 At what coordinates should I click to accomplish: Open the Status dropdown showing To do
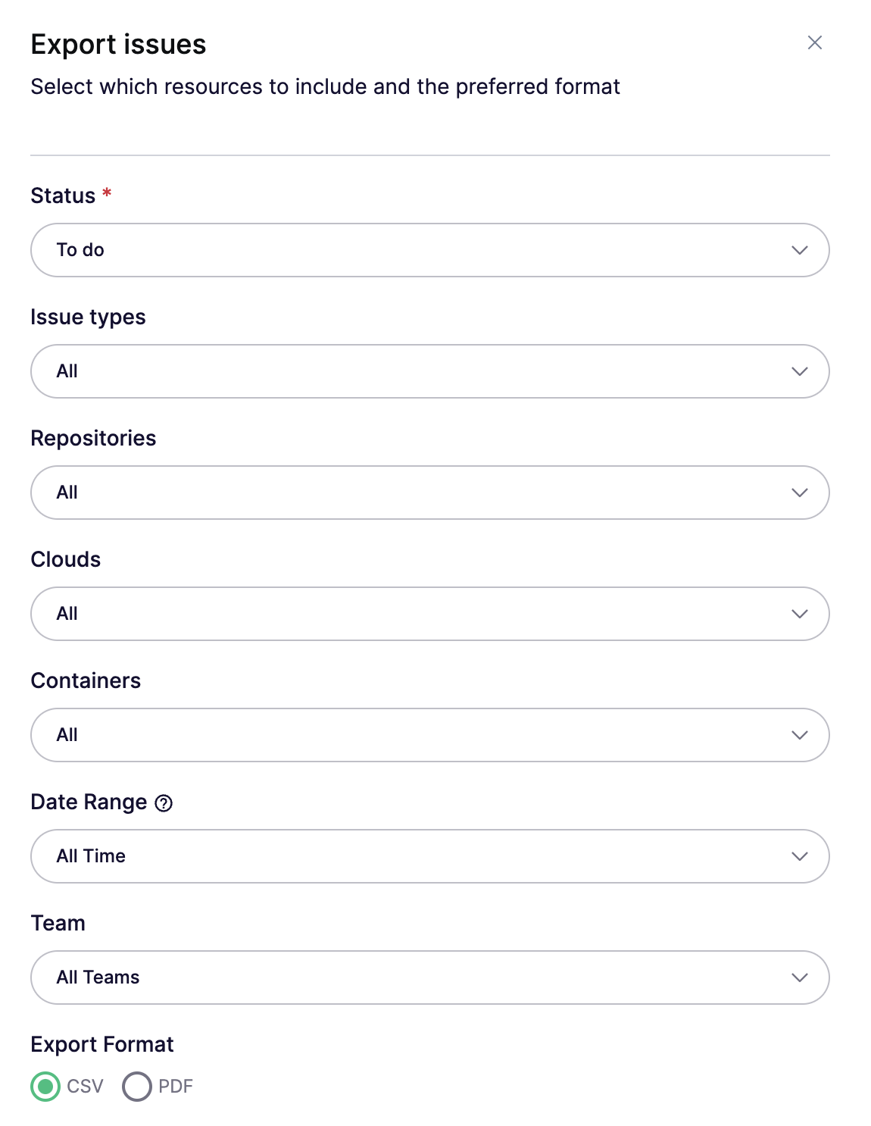[x=430, y=250]
